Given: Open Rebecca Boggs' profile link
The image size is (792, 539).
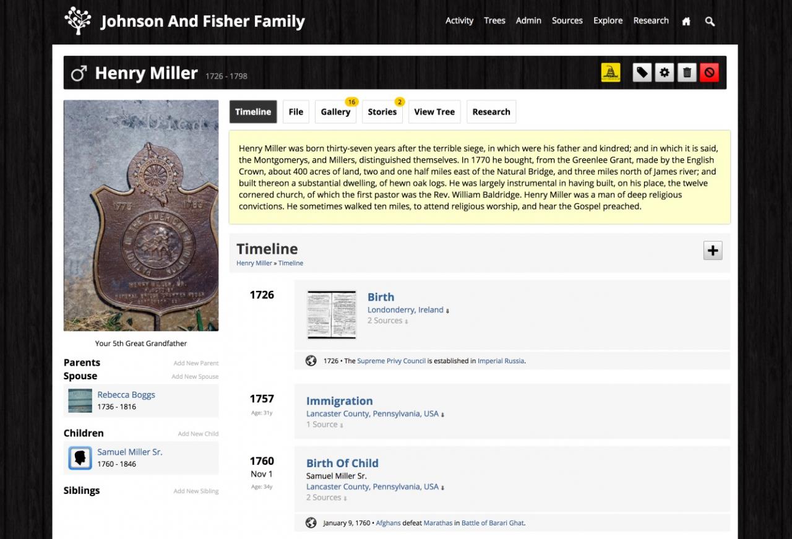Looking at the screenshot, I should coord(126,395).
